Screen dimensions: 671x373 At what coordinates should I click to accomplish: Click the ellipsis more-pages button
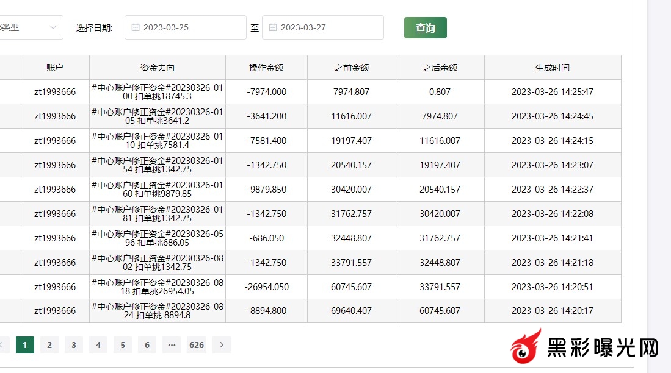coord(172,345)
